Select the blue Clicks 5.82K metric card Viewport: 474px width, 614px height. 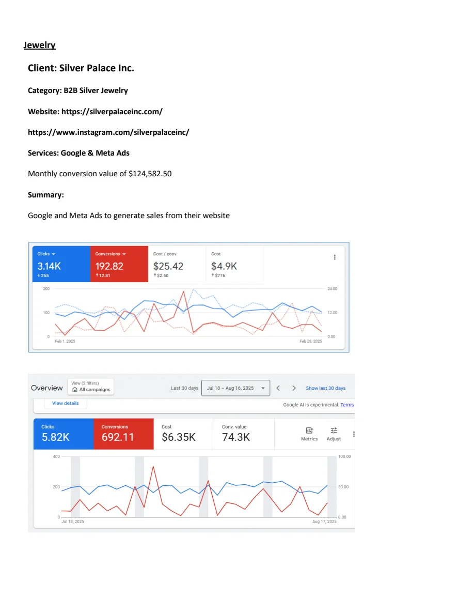64,434
